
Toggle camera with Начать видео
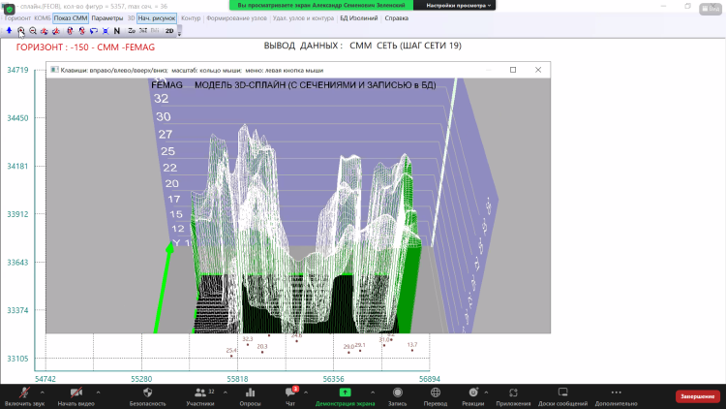click(x=76, y=394)
